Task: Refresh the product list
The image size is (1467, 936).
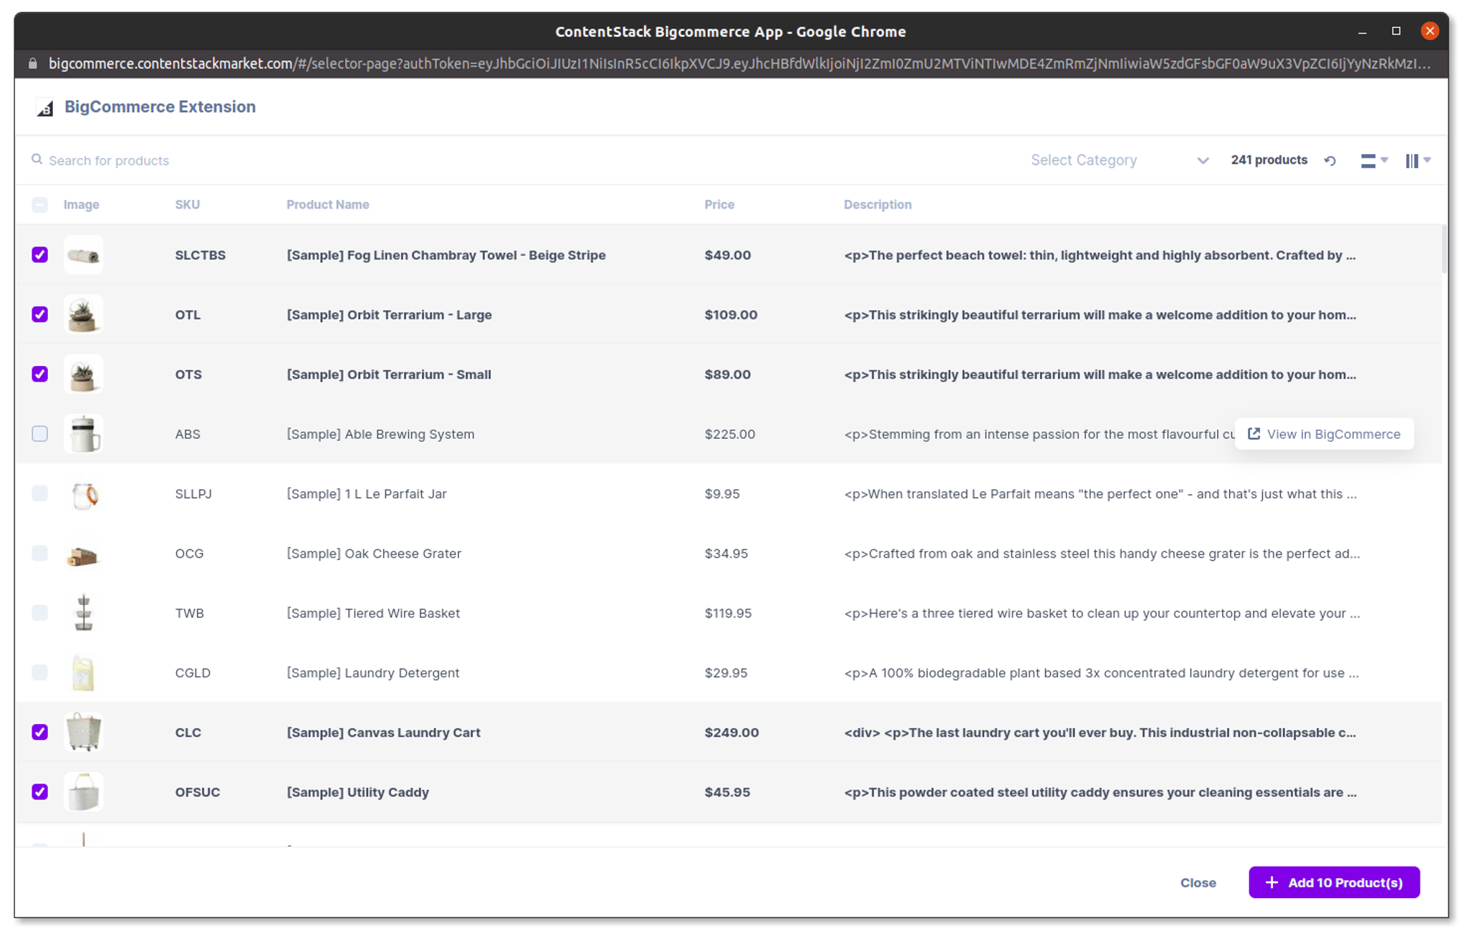Action: tap(1330, 160)
